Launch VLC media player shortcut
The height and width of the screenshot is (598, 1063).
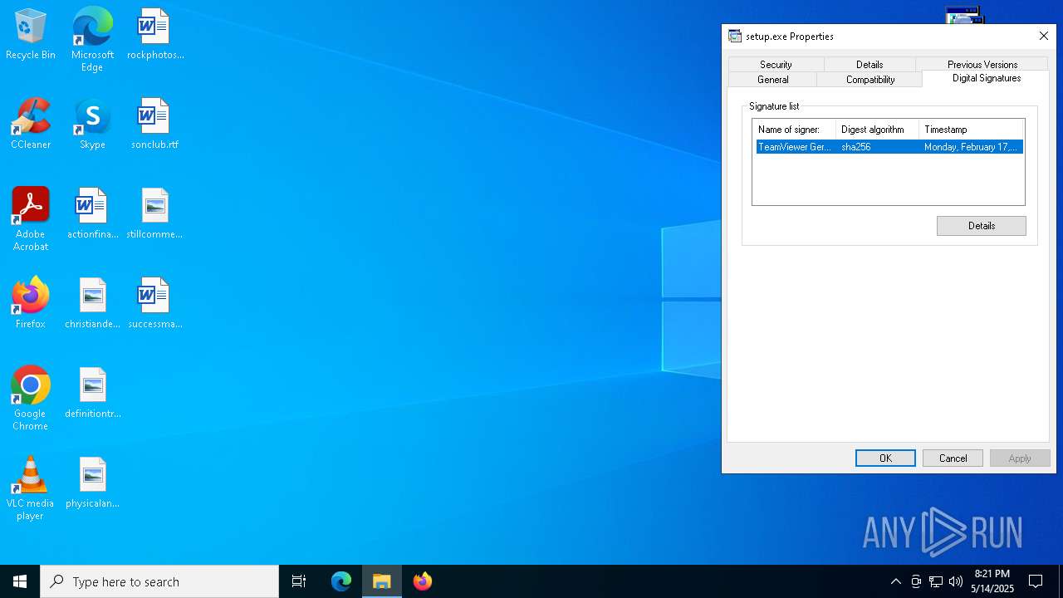pyautogui.click(x=31, y=487)
